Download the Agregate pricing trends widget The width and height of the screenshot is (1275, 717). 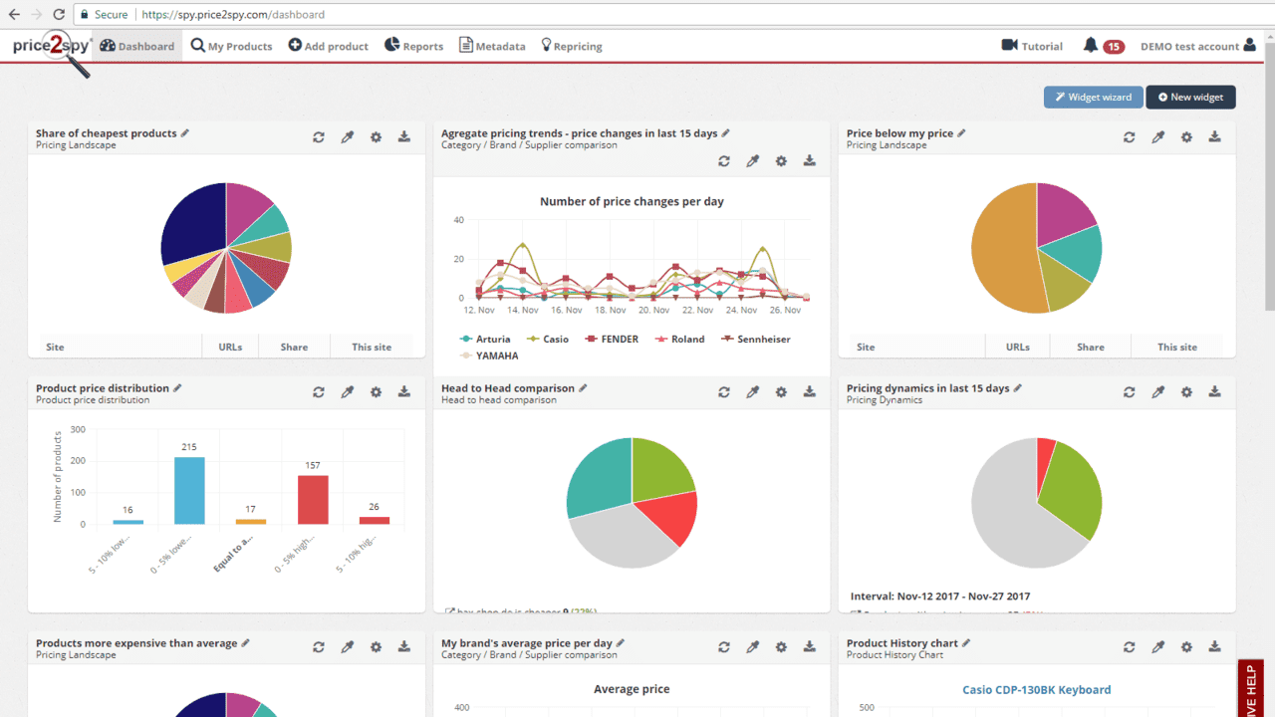(x=810, y=161)
